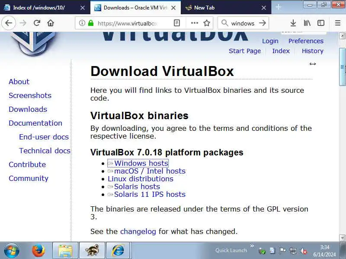Close the Downloads – Oracle VM VirtualBox tab
The image size is (346, 259).
pyautogui.click(x=173, y=8)
